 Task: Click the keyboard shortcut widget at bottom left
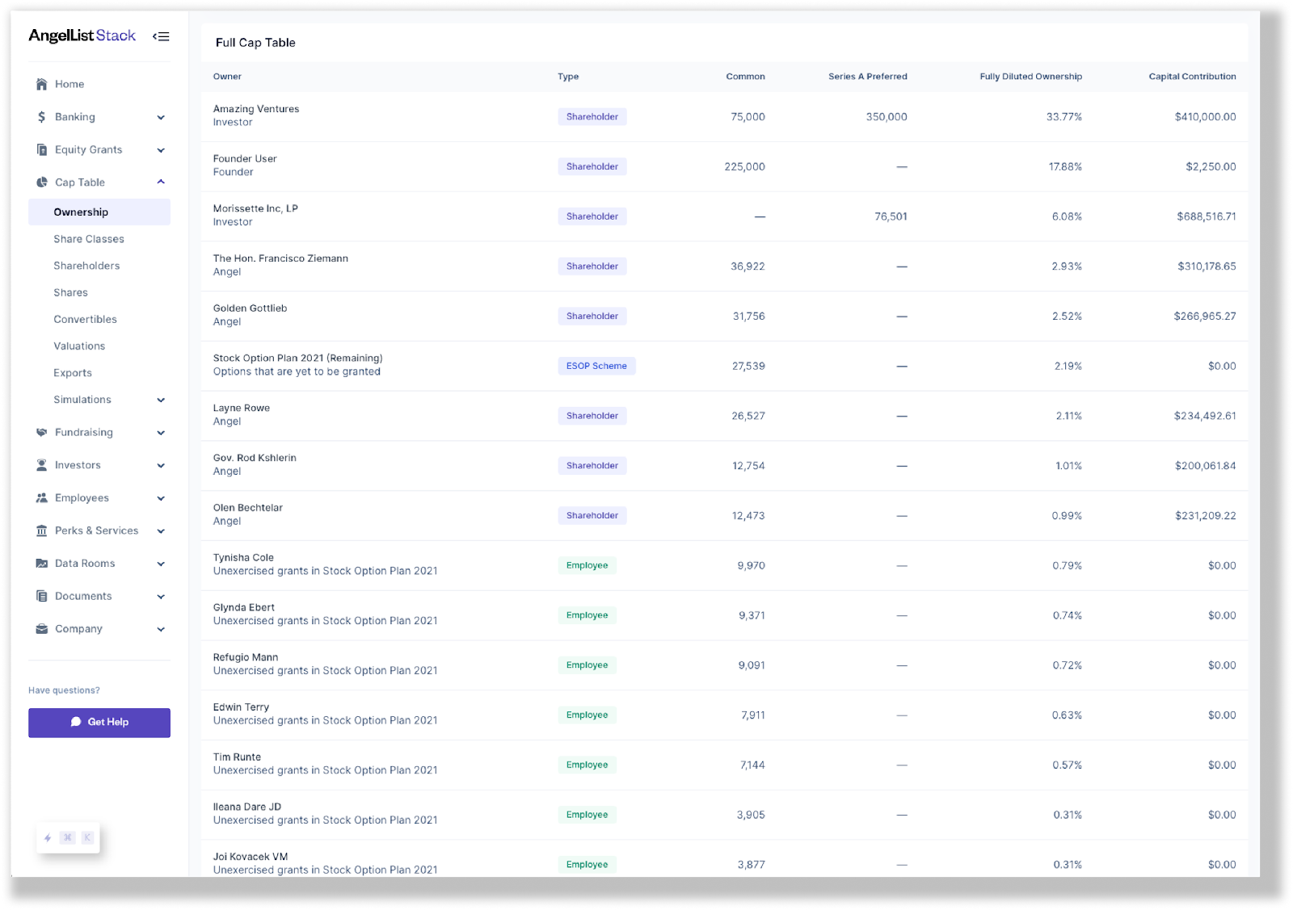pos(68,838)
